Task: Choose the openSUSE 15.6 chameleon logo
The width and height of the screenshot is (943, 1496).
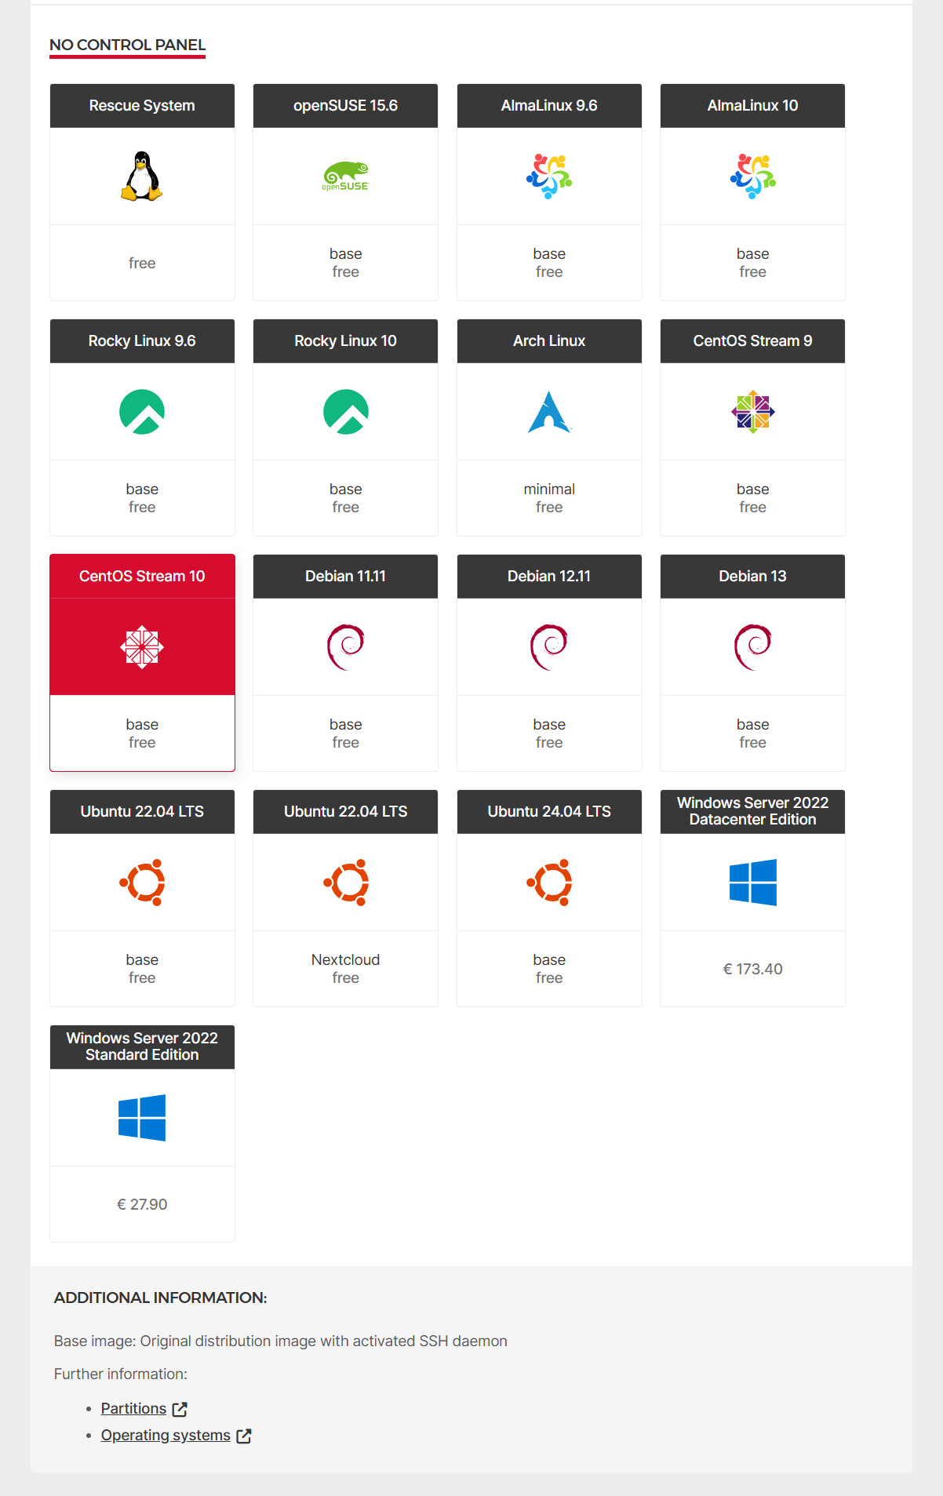Action: [345, 176]
